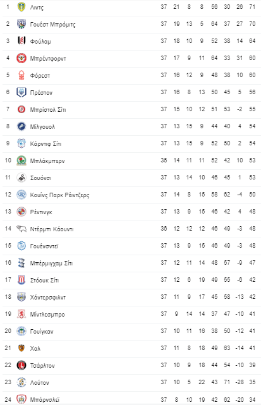Select the Μπλάκμπερν team name
The width and height of the screenshot is (261, 405).
pos(47,161)
